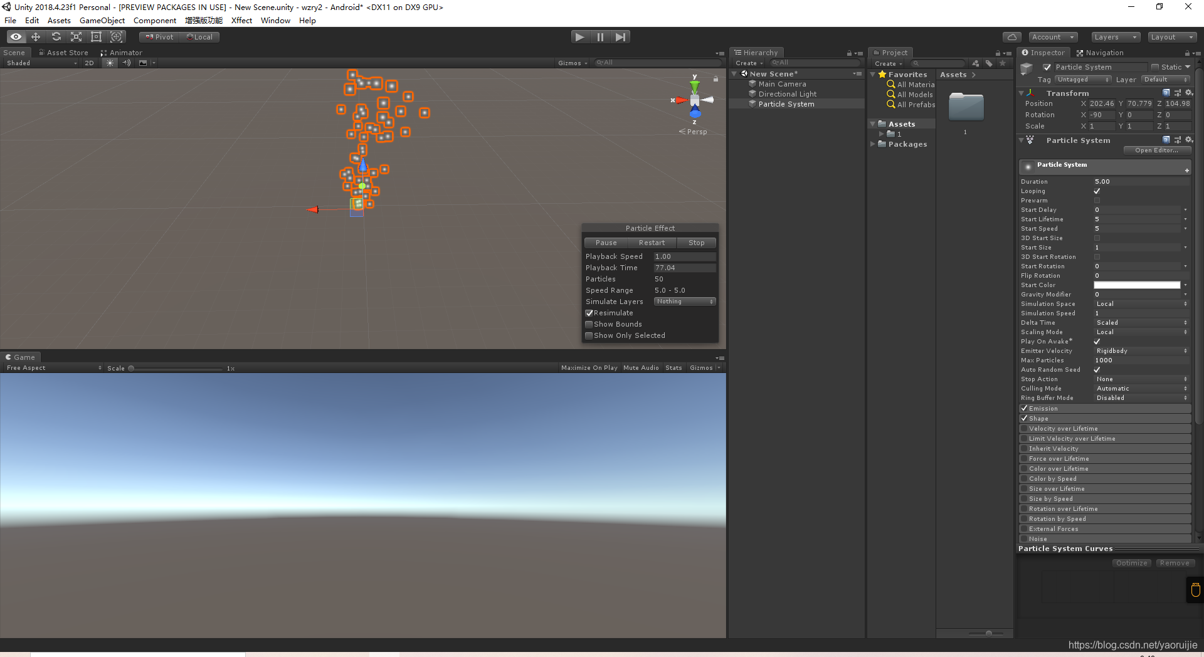Toggle Particle System active checkbox in Inspector
This screenshot has height=657, width=1204.
tap(1047, 67)
